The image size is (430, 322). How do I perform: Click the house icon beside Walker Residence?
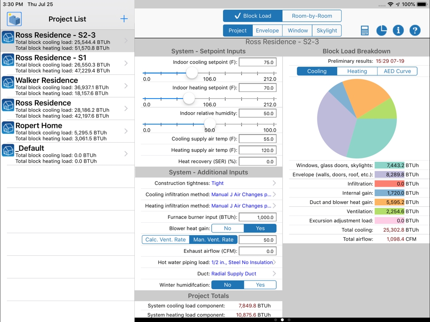click(x=8, y=83)
